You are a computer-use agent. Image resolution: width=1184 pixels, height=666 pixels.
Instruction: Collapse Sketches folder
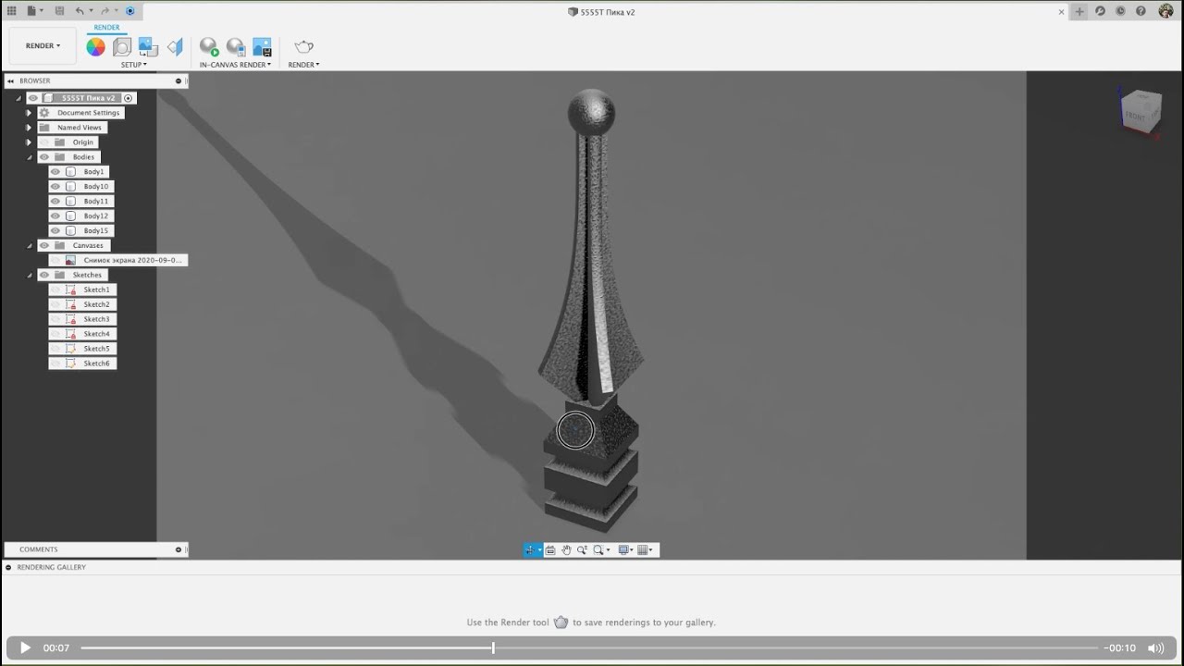pyautogui.click(x=29, y=276)
